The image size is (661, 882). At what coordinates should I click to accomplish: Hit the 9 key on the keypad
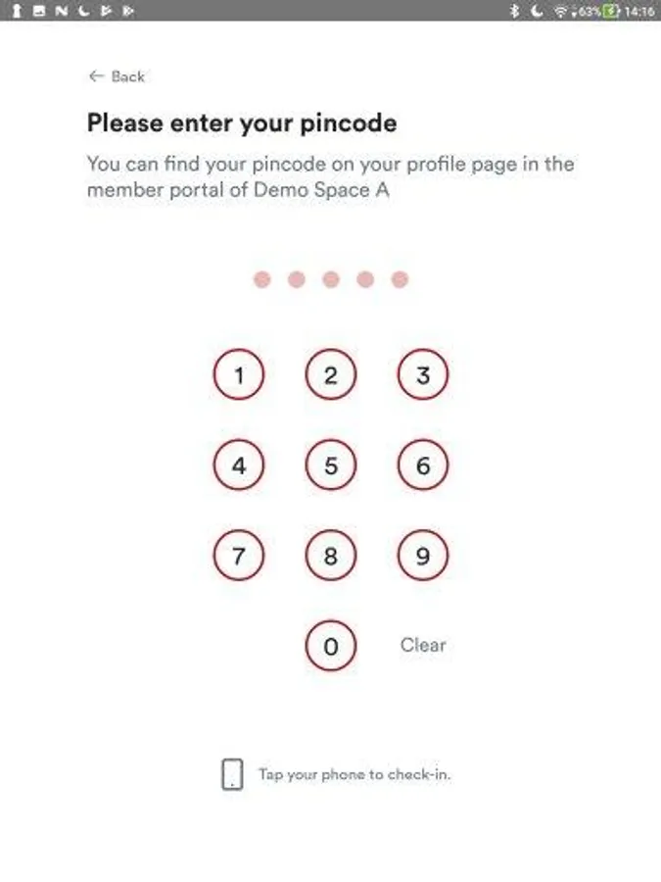click(x=423, y=556)
